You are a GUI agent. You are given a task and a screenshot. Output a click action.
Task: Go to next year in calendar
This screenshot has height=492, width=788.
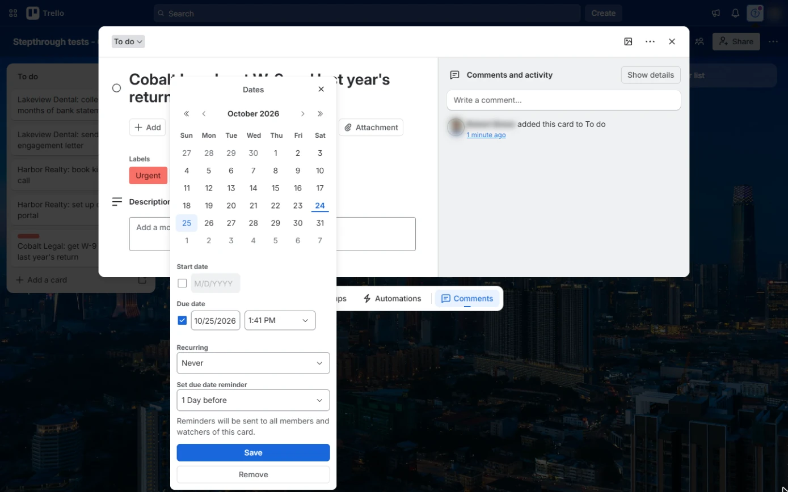[320, 114]
